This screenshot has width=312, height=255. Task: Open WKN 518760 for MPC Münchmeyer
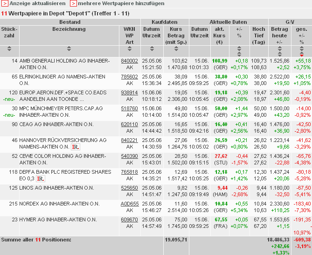129,108
